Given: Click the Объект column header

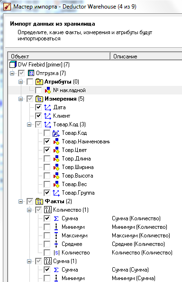Looking at the screenshot, I should [x=59, y=56].
